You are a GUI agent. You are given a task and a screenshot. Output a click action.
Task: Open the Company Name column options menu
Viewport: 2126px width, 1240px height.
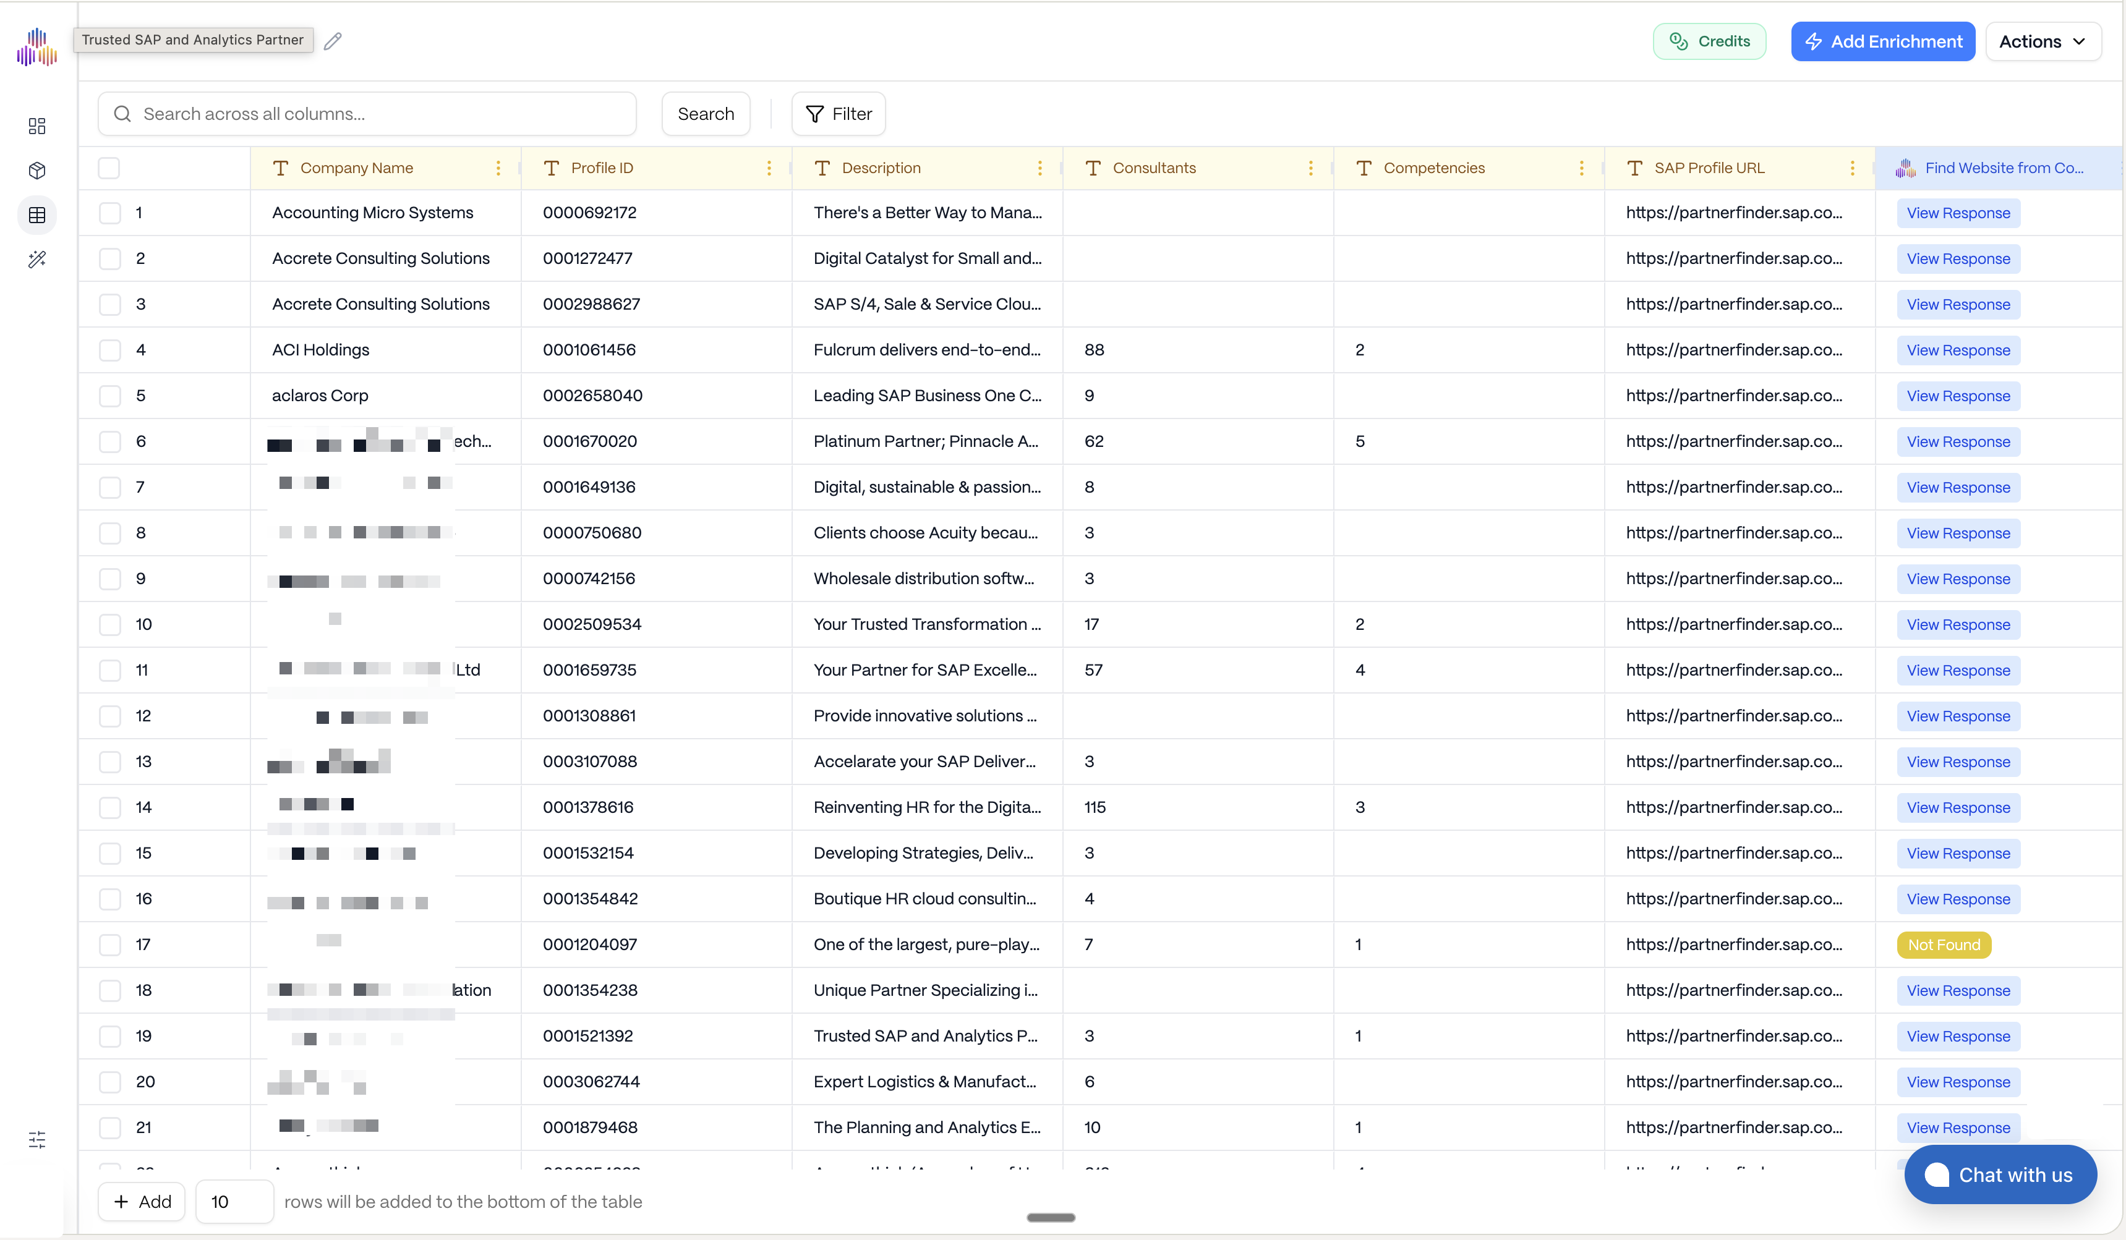[x=498, y=167]
